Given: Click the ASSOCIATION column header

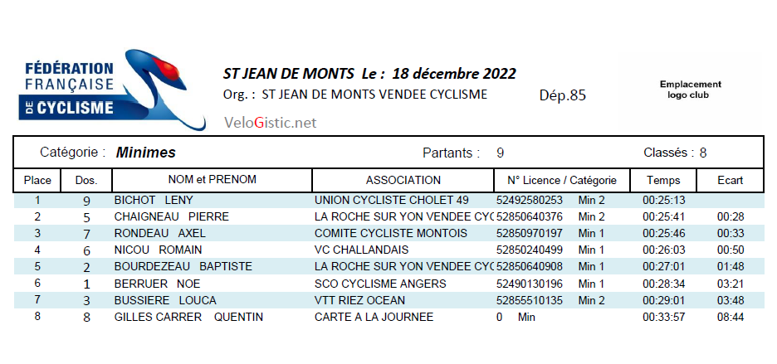Looking at the screenshot, I should (x=403, y=180).
